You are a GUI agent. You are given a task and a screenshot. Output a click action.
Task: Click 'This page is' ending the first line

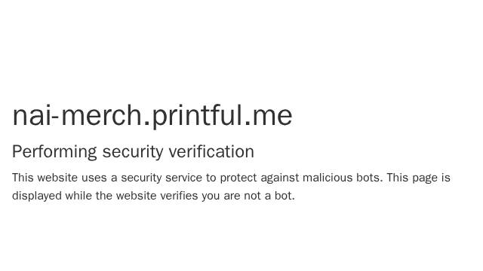418,178
